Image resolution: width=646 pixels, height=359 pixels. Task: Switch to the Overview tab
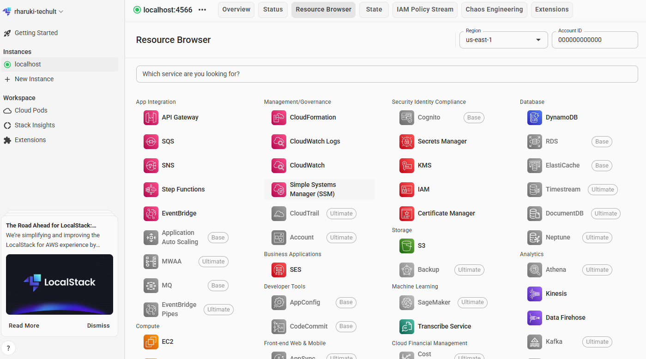(x=236, y=10)
